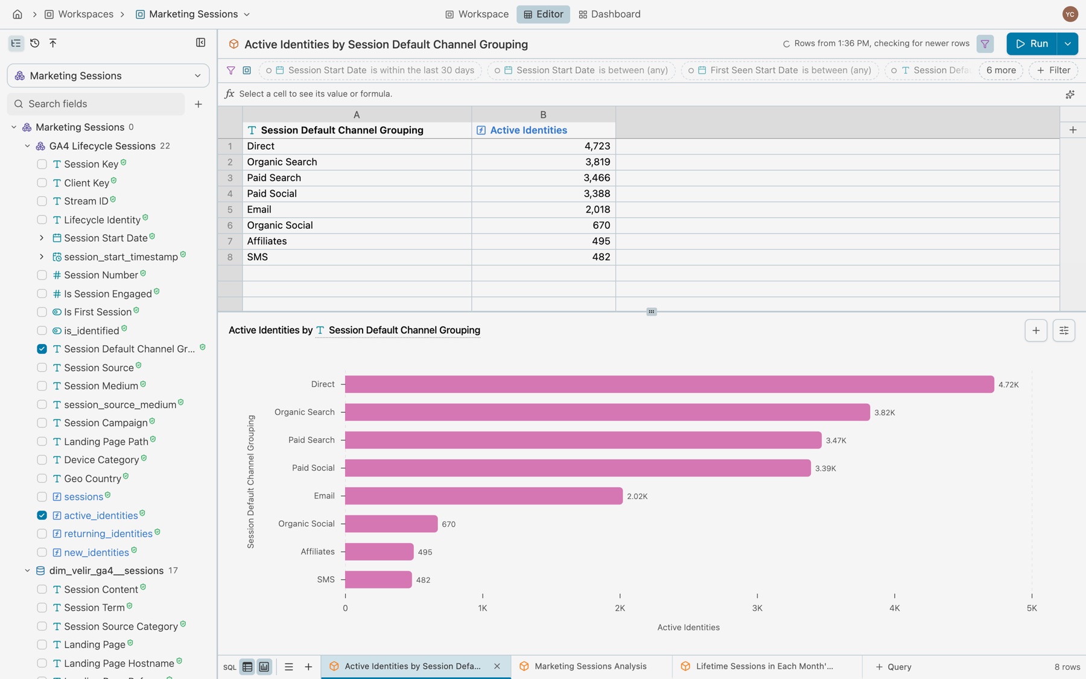Collapse the dim_velir_ga4__sessions group
Image resolution: width=1086 pixels, height=679 pixels.
tap(27, 570)
